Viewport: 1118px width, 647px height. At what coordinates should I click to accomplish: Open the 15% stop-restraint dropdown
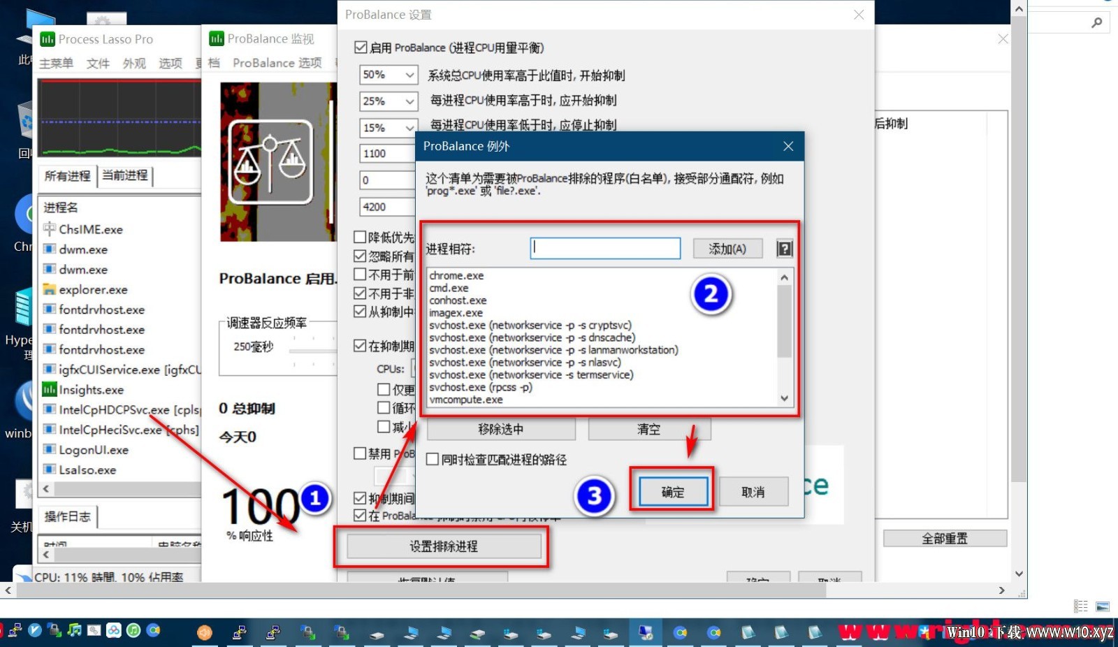(409, 128)
